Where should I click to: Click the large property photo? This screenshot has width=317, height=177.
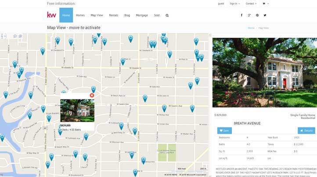[x=264, y=72]
